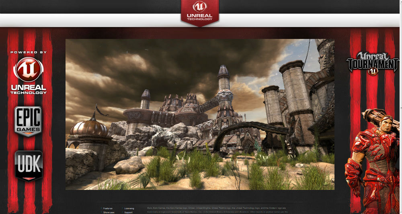402x214 pixels.
Task: Click the Epic Games logo
Action: pos(28,121)
